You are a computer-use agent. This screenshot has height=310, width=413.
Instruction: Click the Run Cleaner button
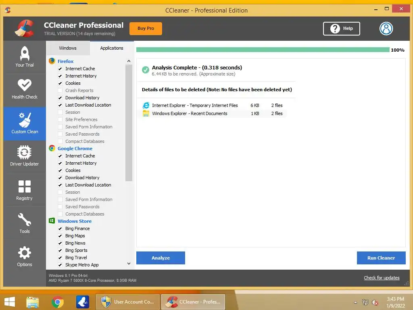[x=381, y=258]
